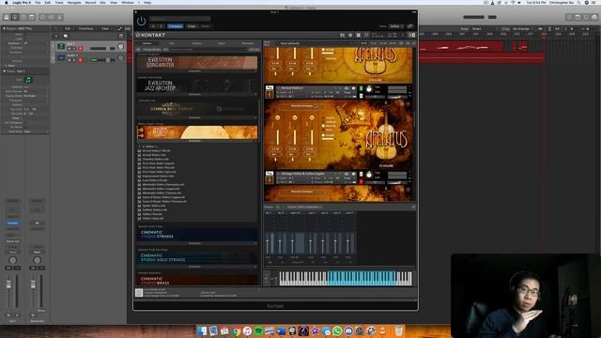Select rack page 17-32 button
The width and height of the screenshot is (601, 338).
click(374, 43)
